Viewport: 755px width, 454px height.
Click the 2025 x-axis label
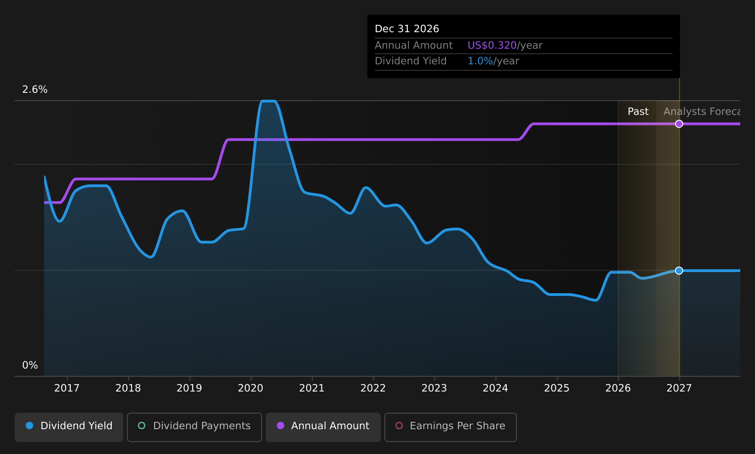click(557, 388)
